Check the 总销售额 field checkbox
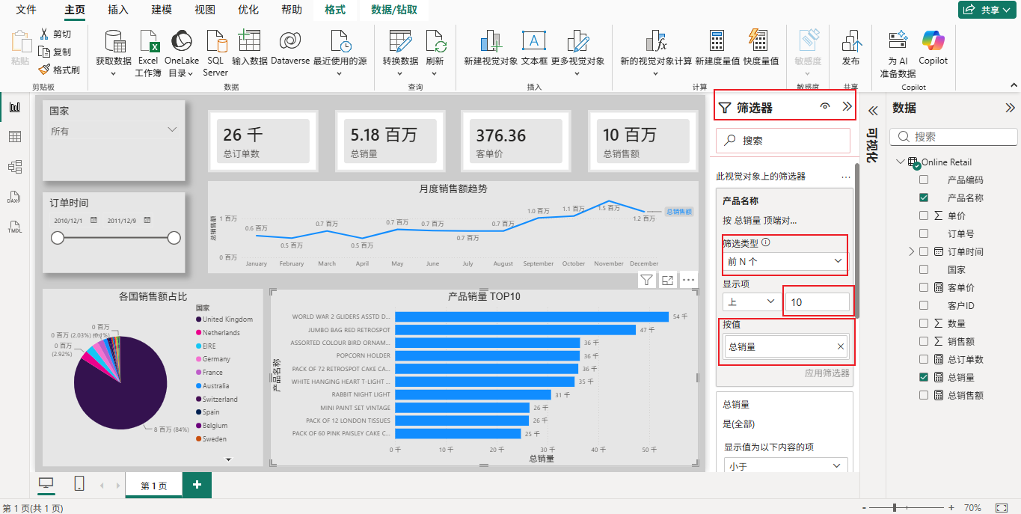 pos(924,395)
